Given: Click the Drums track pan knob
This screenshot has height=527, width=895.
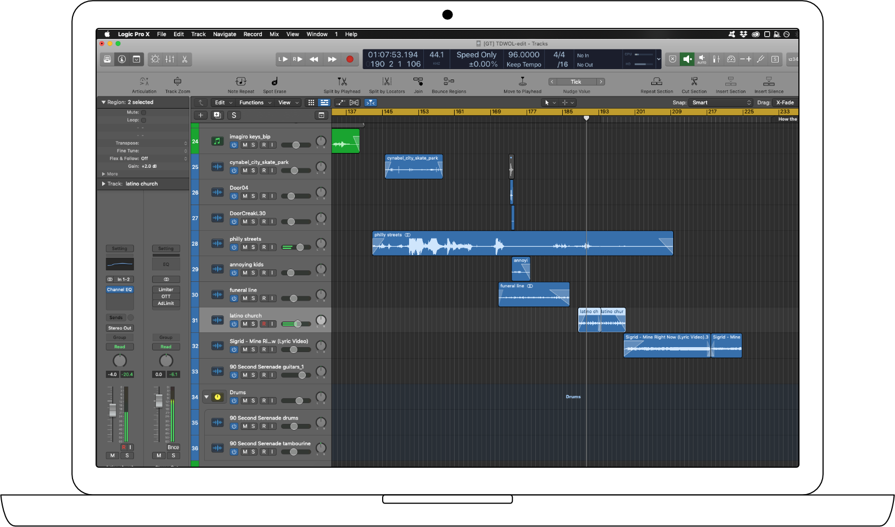Looking at the screenshot, I should pos(321,397).
